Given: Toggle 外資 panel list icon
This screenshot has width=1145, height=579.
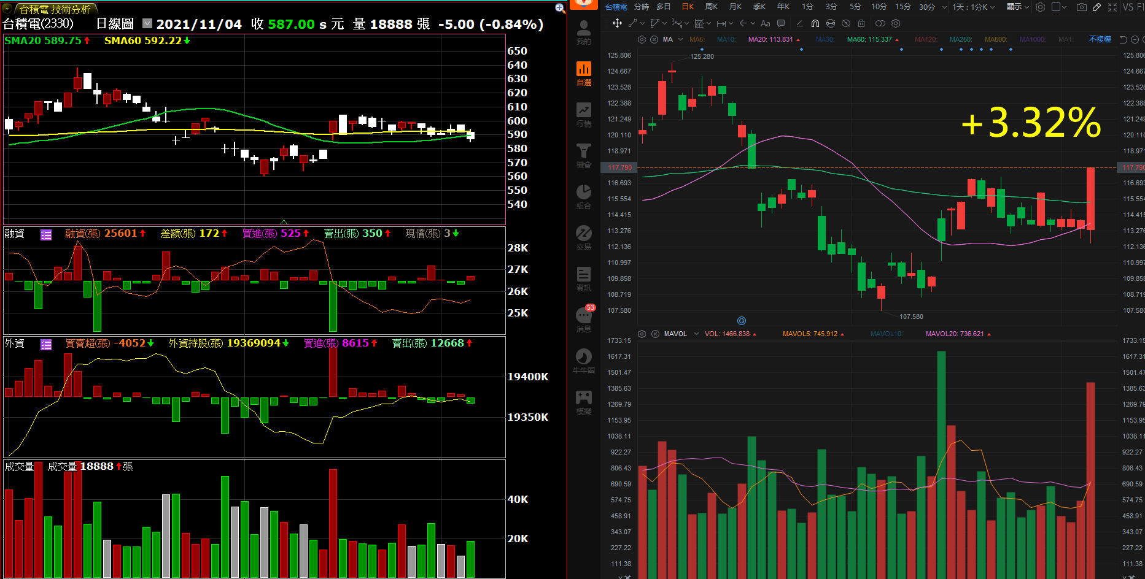Looking at the screenshot, I should point(46,344).
